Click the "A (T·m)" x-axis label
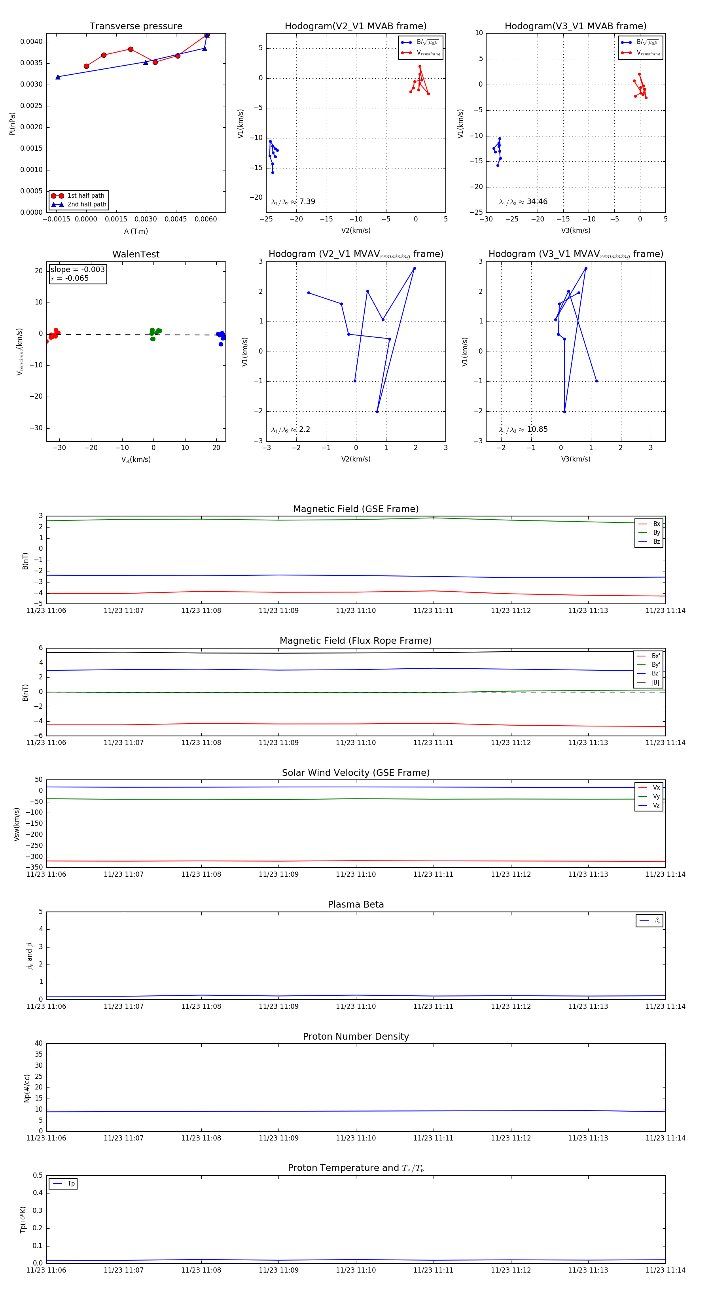 point(136,231)
